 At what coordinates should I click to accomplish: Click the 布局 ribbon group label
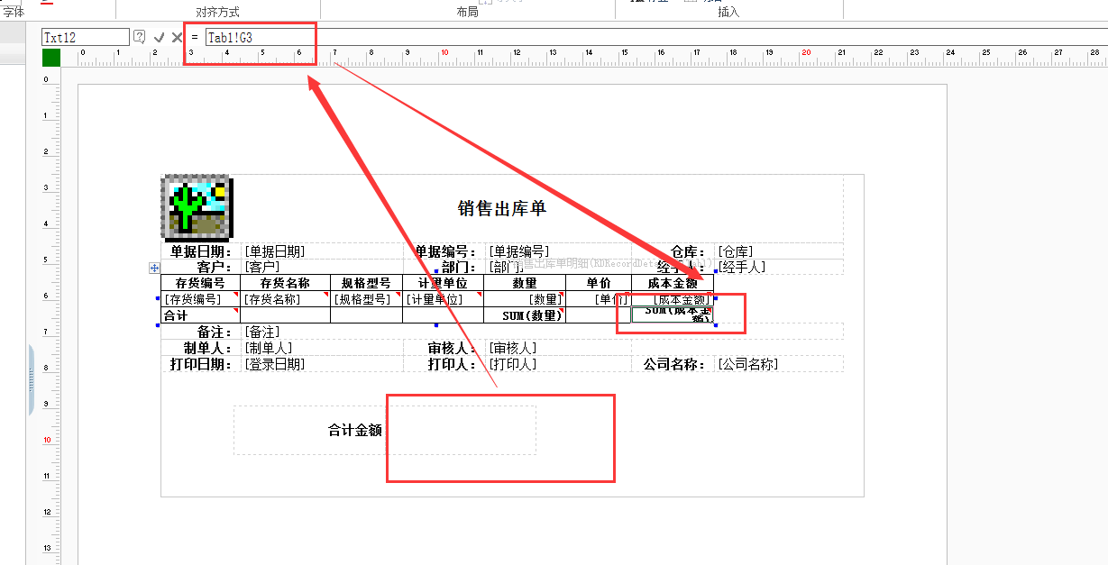(x=468, y=12)
